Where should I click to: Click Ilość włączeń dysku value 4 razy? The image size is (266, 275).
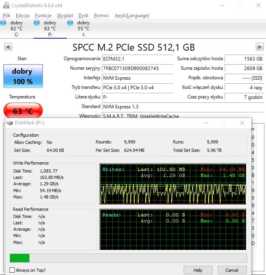(244, 87)
